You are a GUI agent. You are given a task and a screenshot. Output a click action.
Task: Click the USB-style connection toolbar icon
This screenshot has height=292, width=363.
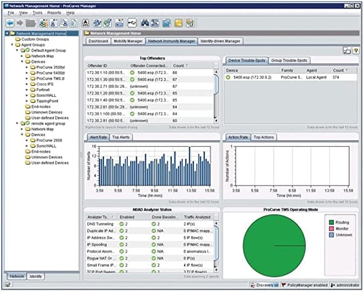point(132,23)
